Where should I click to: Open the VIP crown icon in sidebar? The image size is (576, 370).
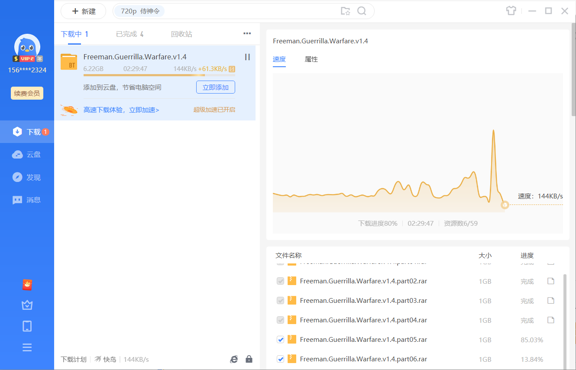(x=27, y=305)
